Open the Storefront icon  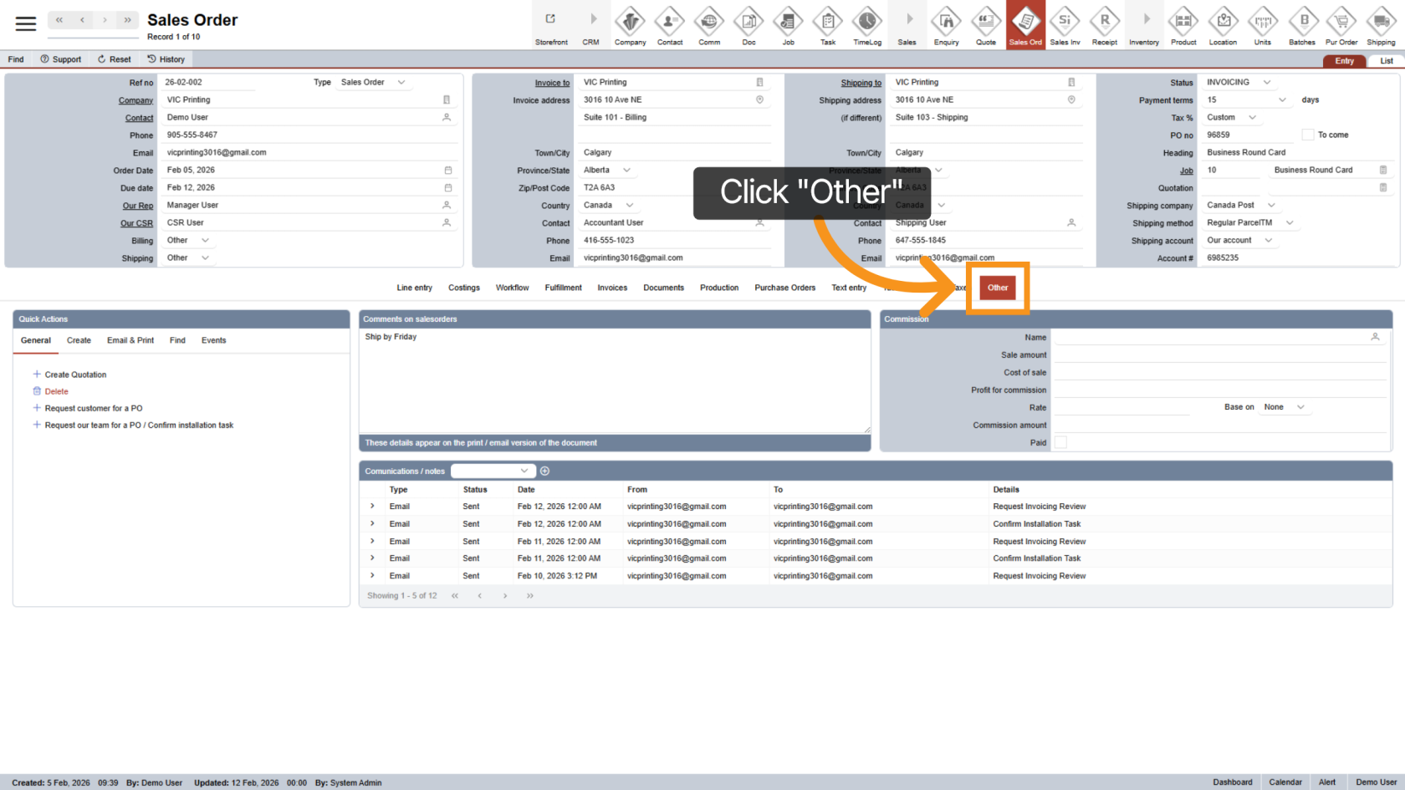551,25
